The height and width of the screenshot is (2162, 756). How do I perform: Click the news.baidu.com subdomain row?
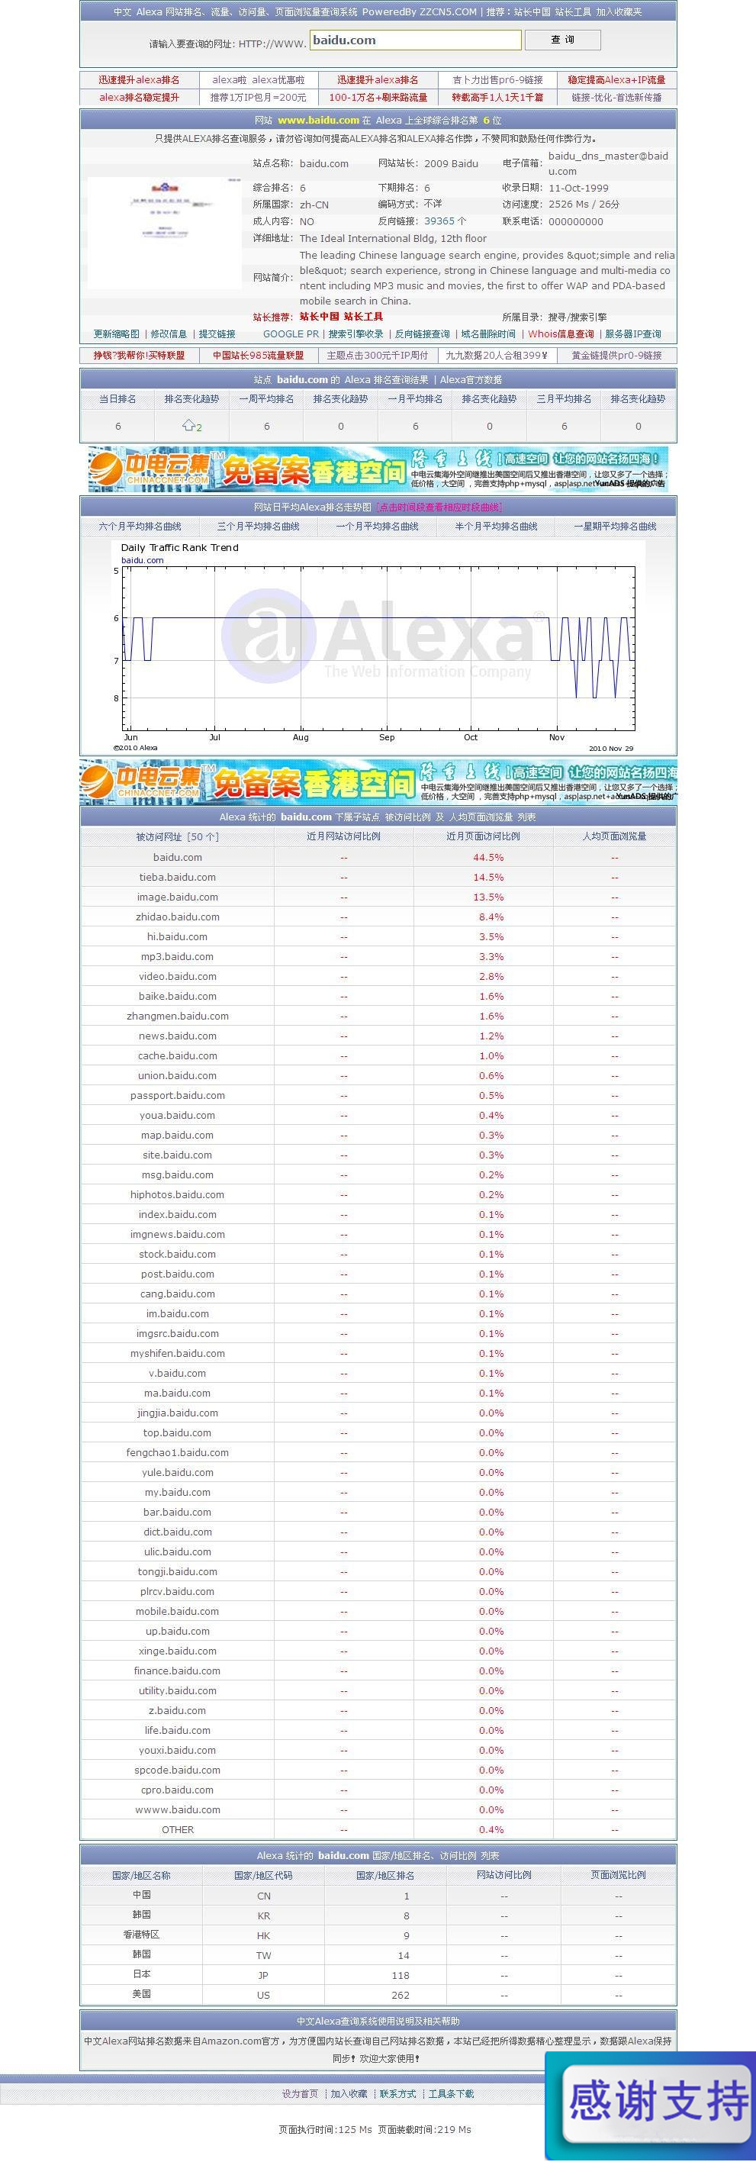[x=378, y=1036]
